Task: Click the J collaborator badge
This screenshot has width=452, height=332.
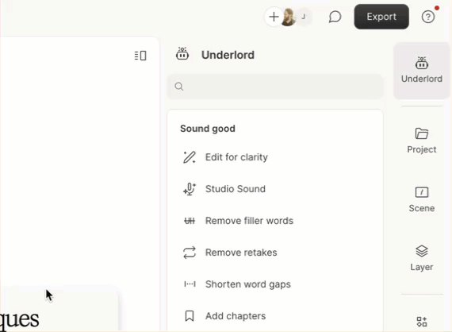Action: pos(304,17)
